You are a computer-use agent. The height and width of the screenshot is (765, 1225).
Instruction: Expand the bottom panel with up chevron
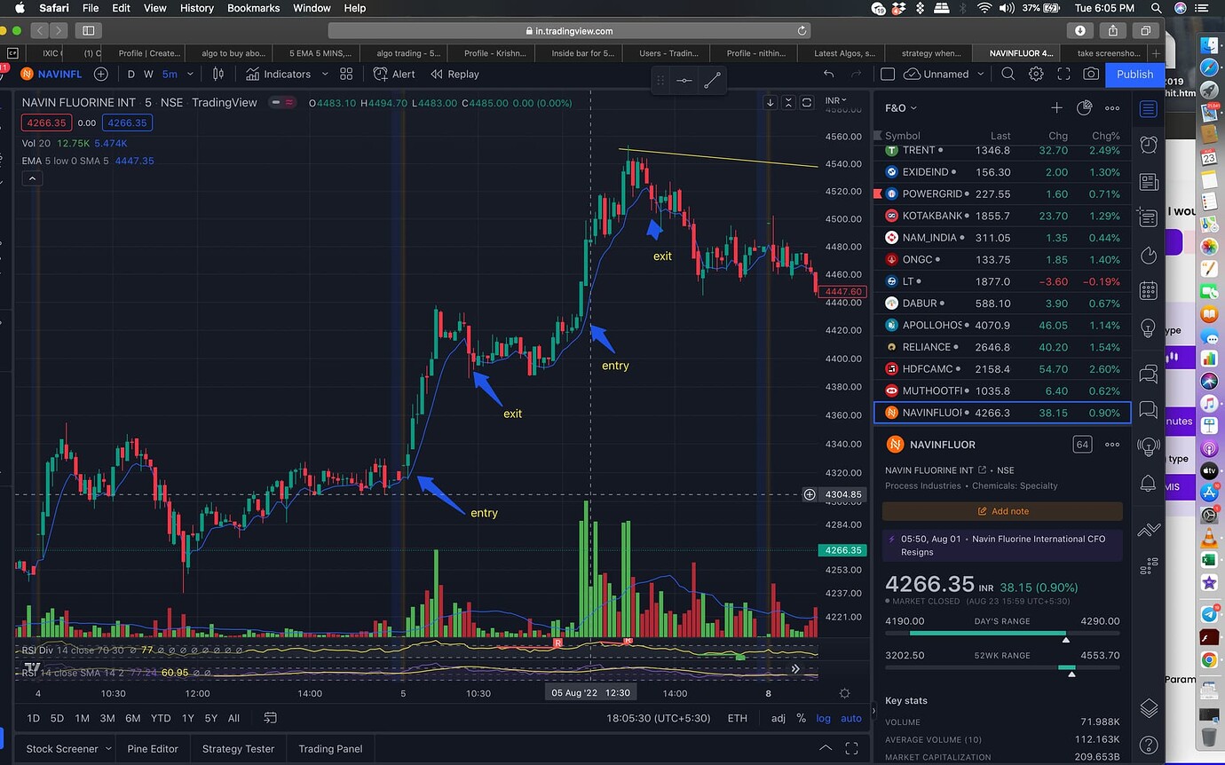click(825, 748)
